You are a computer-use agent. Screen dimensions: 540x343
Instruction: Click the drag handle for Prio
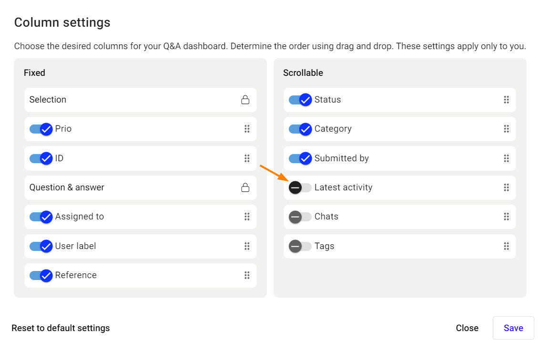[247, 129]
